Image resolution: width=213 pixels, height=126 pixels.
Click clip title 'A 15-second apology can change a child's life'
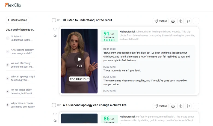coord(94,105)
